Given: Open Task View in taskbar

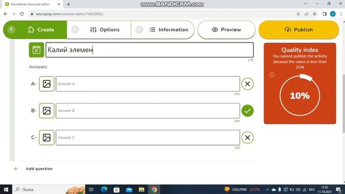Looking at the screenshot, I should pos(91,189).
